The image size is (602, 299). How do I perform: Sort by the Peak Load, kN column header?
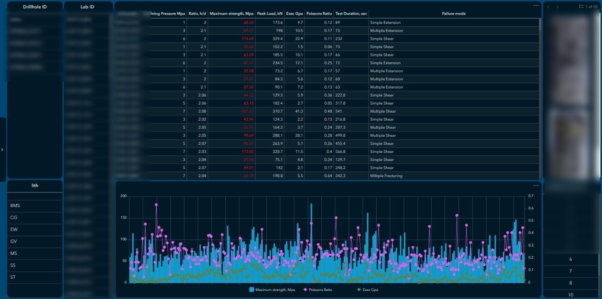click(x=270, y=13)
